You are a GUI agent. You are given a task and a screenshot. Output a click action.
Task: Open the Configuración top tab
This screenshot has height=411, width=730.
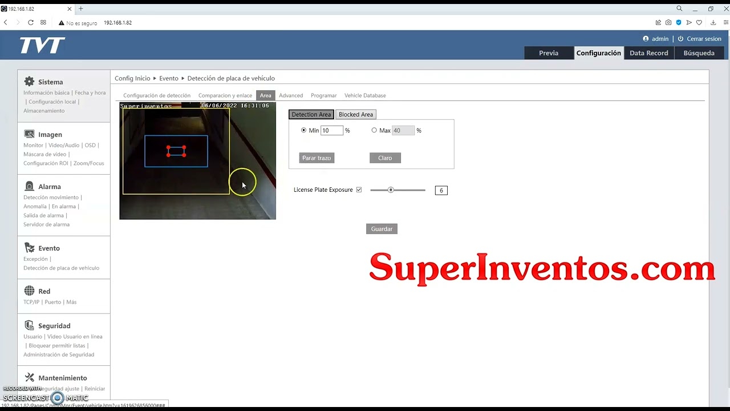(598, 53)
